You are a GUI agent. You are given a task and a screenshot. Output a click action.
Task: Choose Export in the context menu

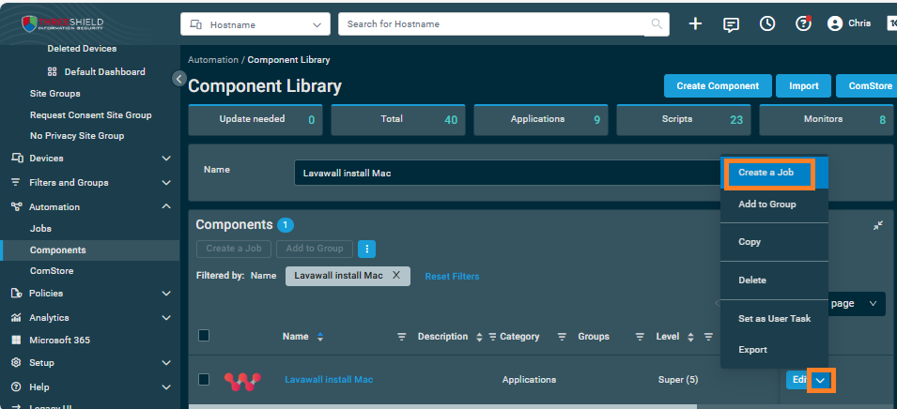point(752,350)
